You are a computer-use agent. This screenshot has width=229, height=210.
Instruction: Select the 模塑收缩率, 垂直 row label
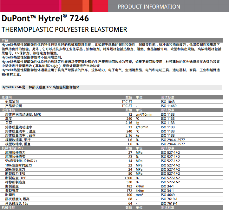[x=18, y=144]
